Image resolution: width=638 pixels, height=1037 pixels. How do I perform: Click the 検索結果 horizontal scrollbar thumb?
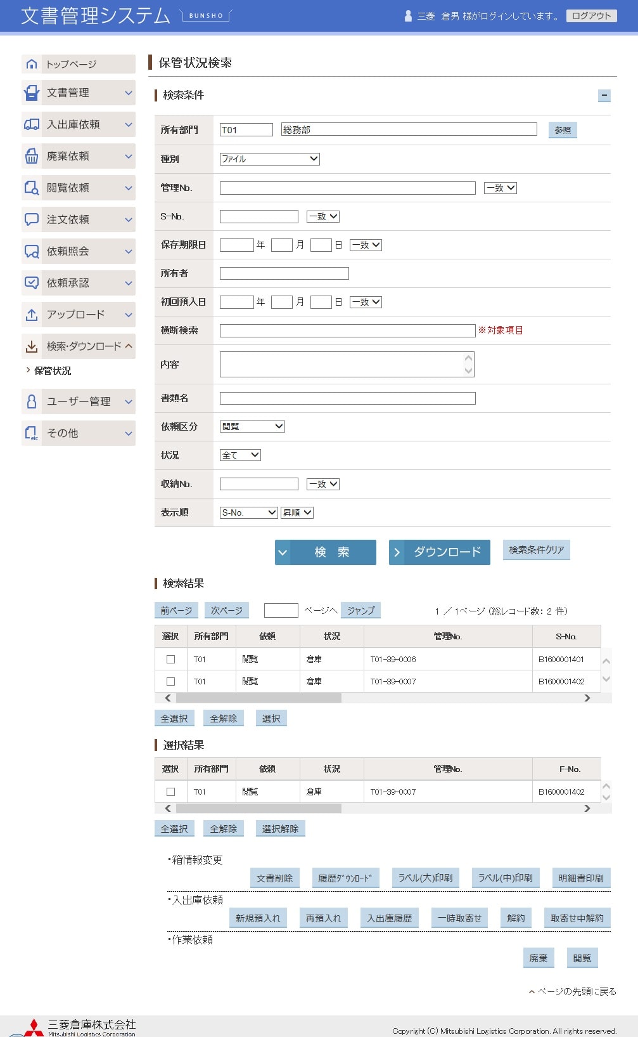258,698
